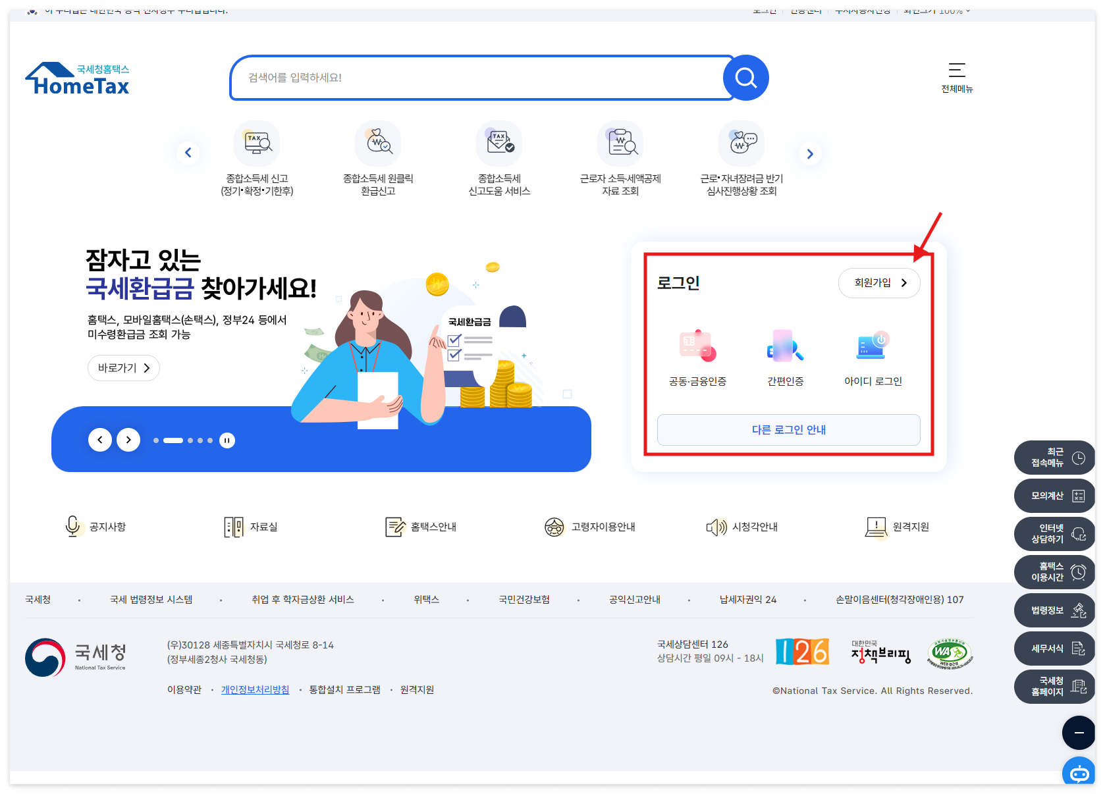The image size is (1105, 794).
Task: Open 손말이음센터(청각장애인용) 107 link
Action: pos(900,600)
